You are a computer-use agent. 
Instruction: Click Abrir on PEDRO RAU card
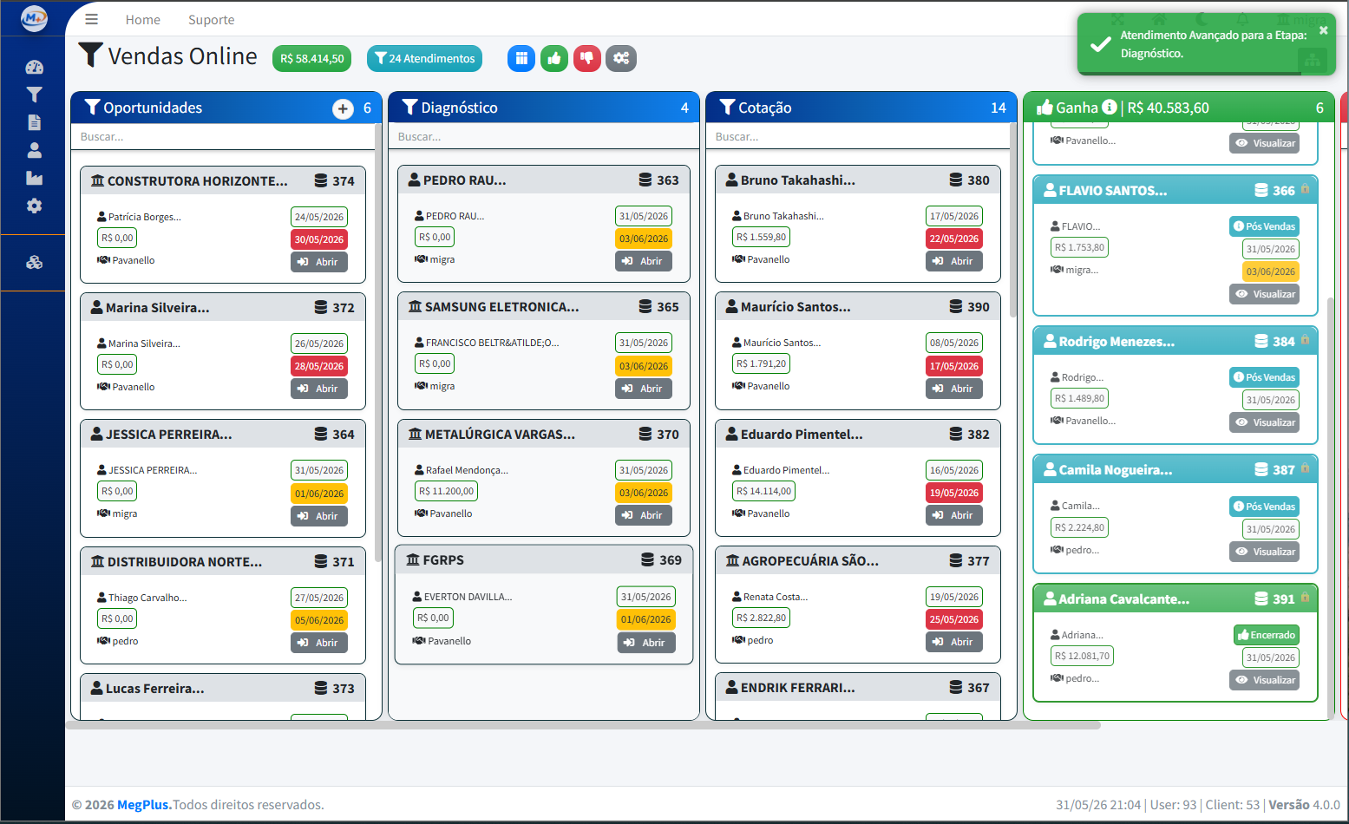click(644, 261)
